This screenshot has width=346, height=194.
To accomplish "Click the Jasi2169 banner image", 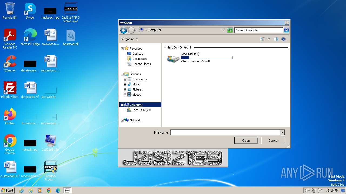I will [173, 158].
